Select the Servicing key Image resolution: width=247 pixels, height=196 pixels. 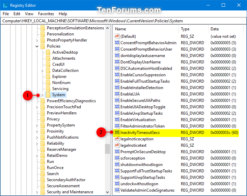60,89
